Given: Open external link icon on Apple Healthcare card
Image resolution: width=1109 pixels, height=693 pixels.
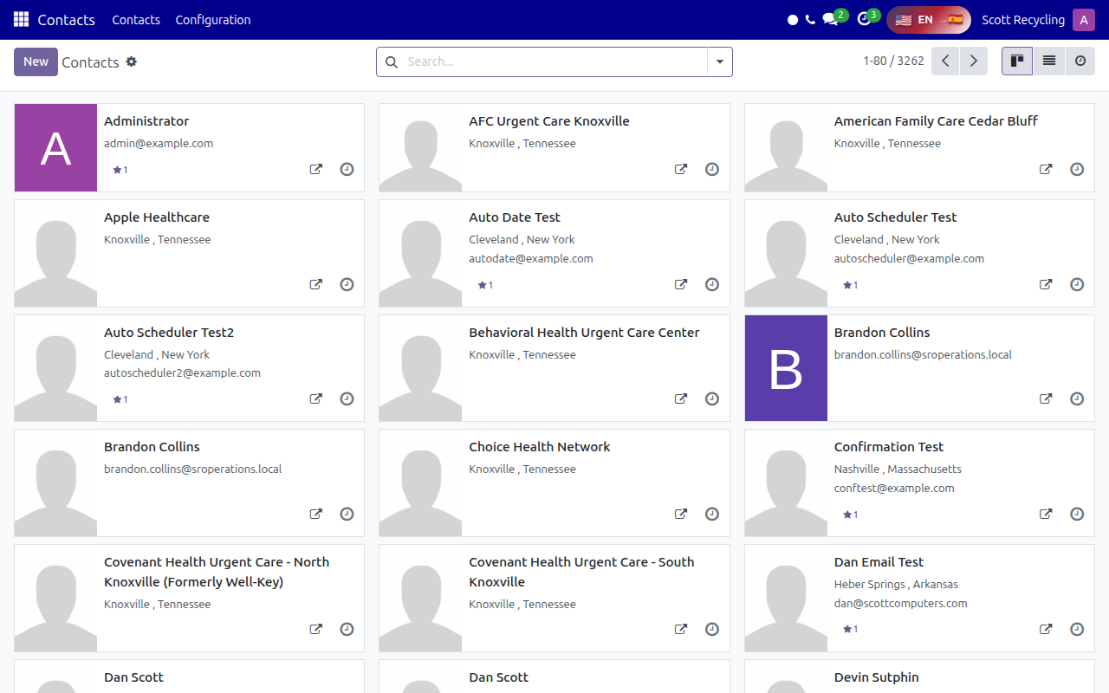Looking at the screenshot, I should click(316, 284).
